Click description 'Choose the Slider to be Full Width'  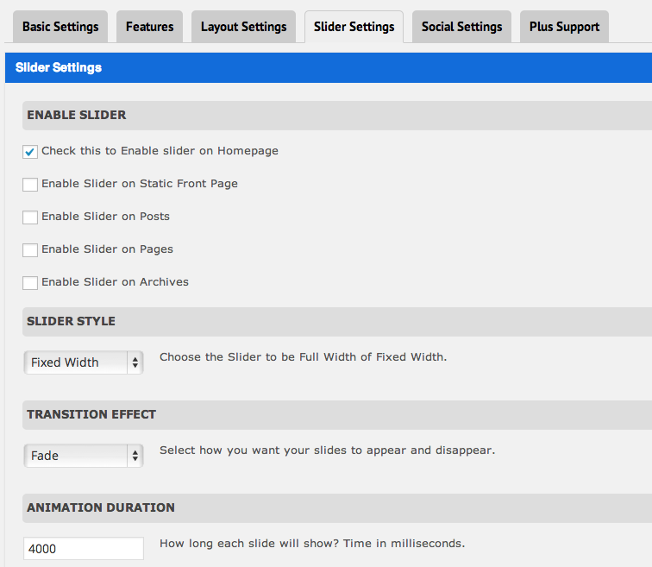(x=303, y=357)
